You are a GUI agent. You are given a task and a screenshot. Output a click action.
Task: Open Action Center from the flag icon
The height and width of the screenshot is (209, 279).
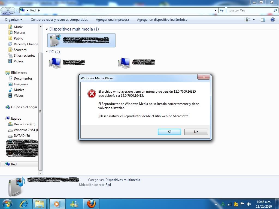coord(242,204)
